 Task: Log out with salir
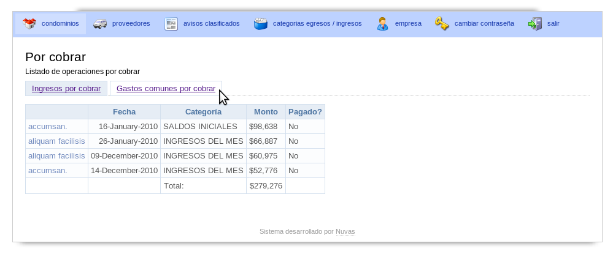click(544, 24)
